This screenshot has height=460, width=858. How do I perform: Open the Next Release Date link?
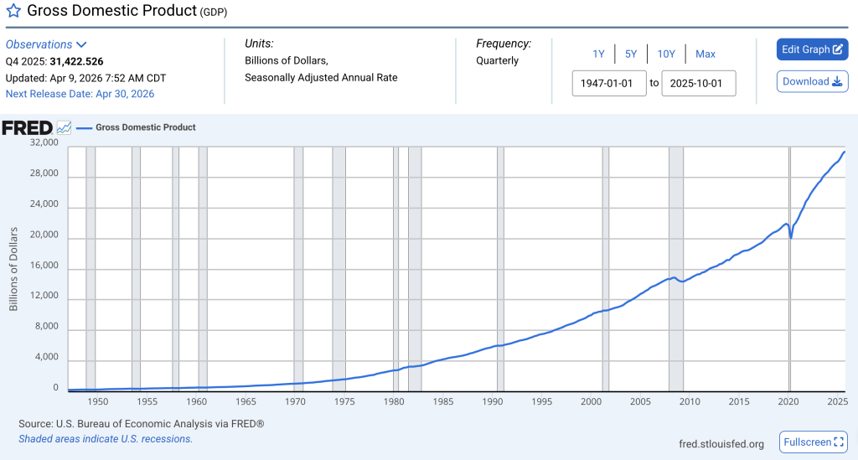pyautogui.click(x=80, y=94)
